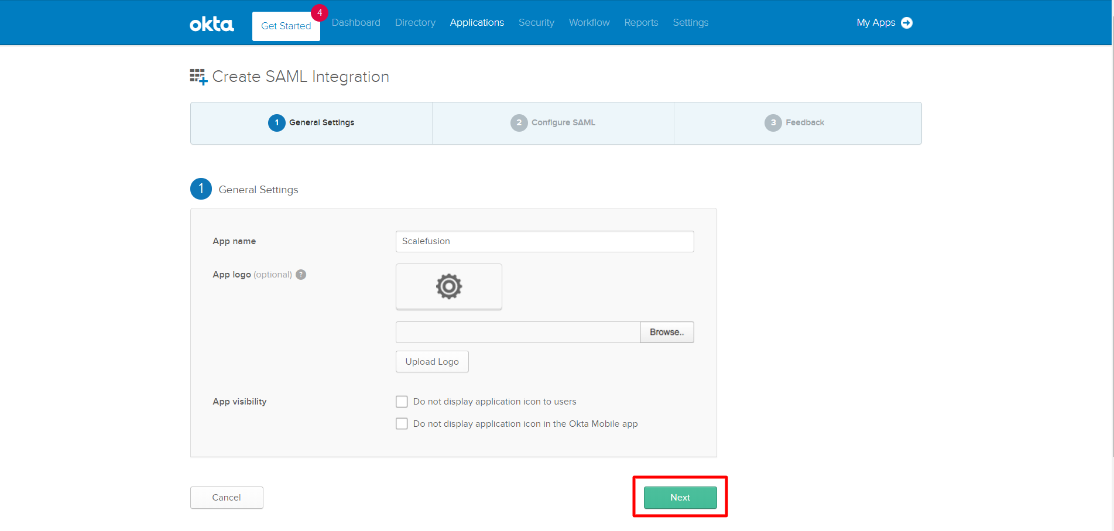Click the App visibility label
The width and height of the screenshot is (1114, 531).
[239, 402]
